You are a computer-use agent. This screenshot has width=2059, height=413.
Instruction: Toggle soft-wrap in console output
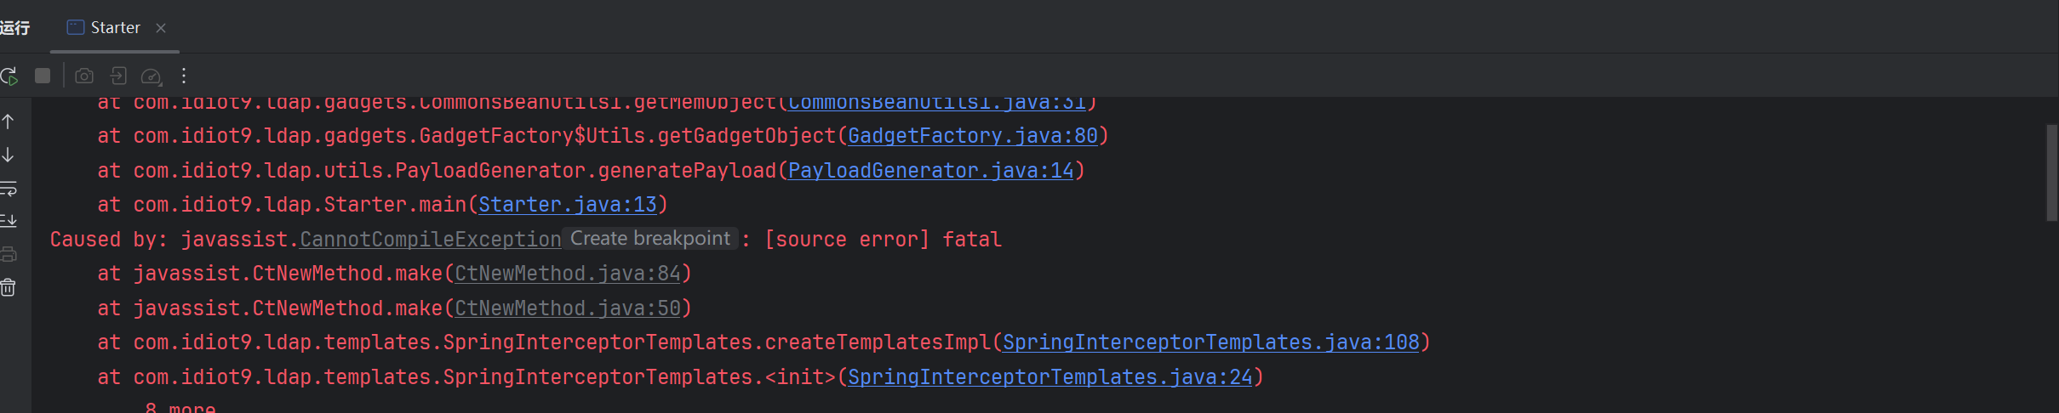pos(9,188)
